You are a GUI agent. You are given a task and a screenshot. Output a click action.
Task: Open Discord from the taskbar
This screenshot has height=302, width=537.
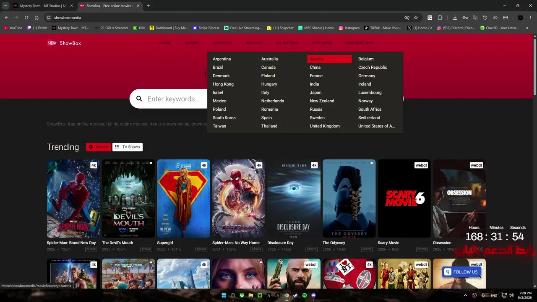[313, 295]
